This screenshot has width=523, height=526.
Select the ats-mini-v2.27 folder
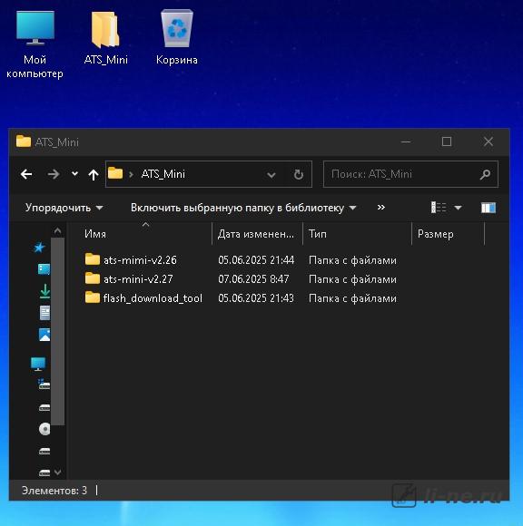(138, 278)
